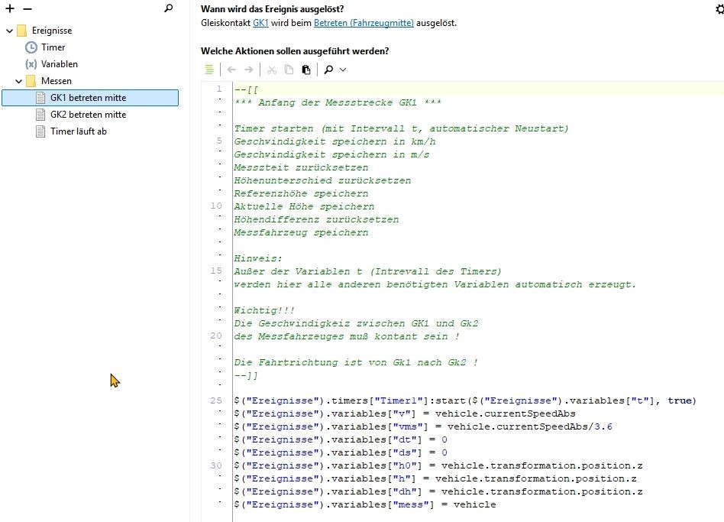Click the GK1 track contact link
The image size is (724, 522).
(260, 23)
